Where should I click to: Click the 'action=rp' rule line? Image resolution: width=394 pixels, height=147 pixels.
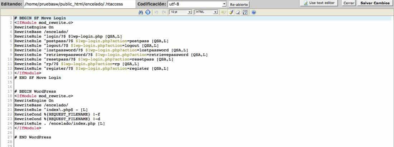[77, 64]
